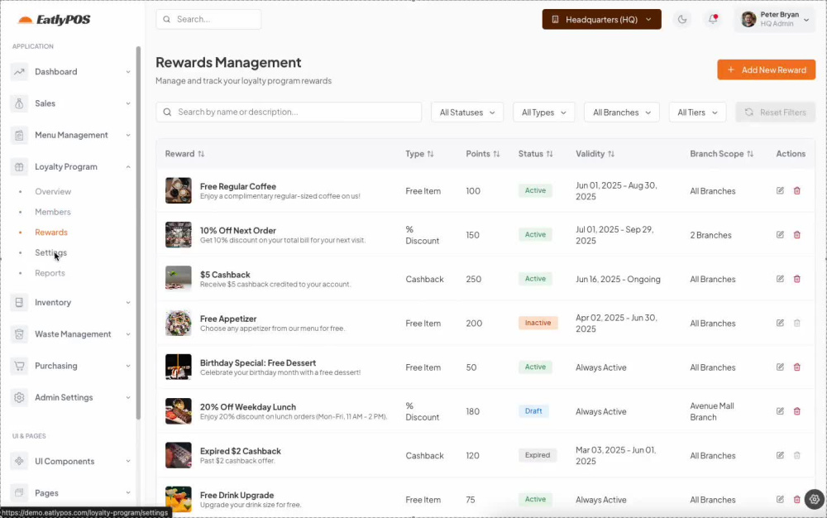Open the All Statuses filter dropdown
827x518 pixels.
tap(466, 113)
